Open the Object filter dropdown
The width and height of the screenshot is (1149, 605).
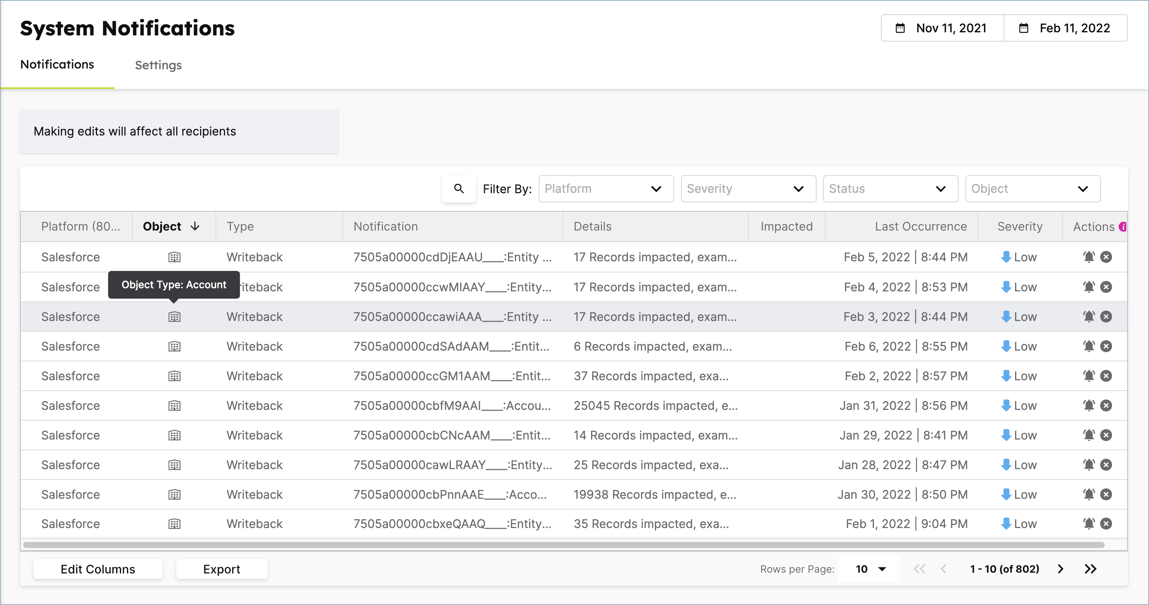coord(1032,189)
